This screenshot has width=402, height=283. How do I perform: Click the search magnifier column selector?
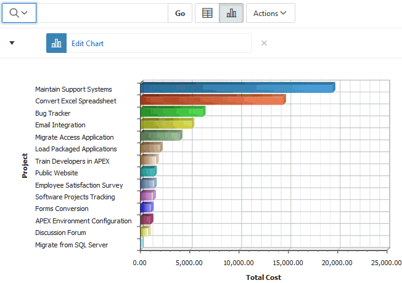(x=19, y=13)
